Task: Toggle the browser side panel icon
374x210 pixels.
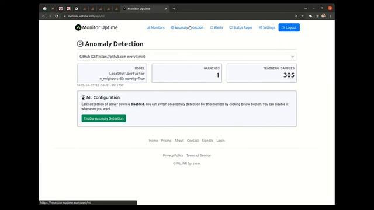Action: tap(317, 16)
